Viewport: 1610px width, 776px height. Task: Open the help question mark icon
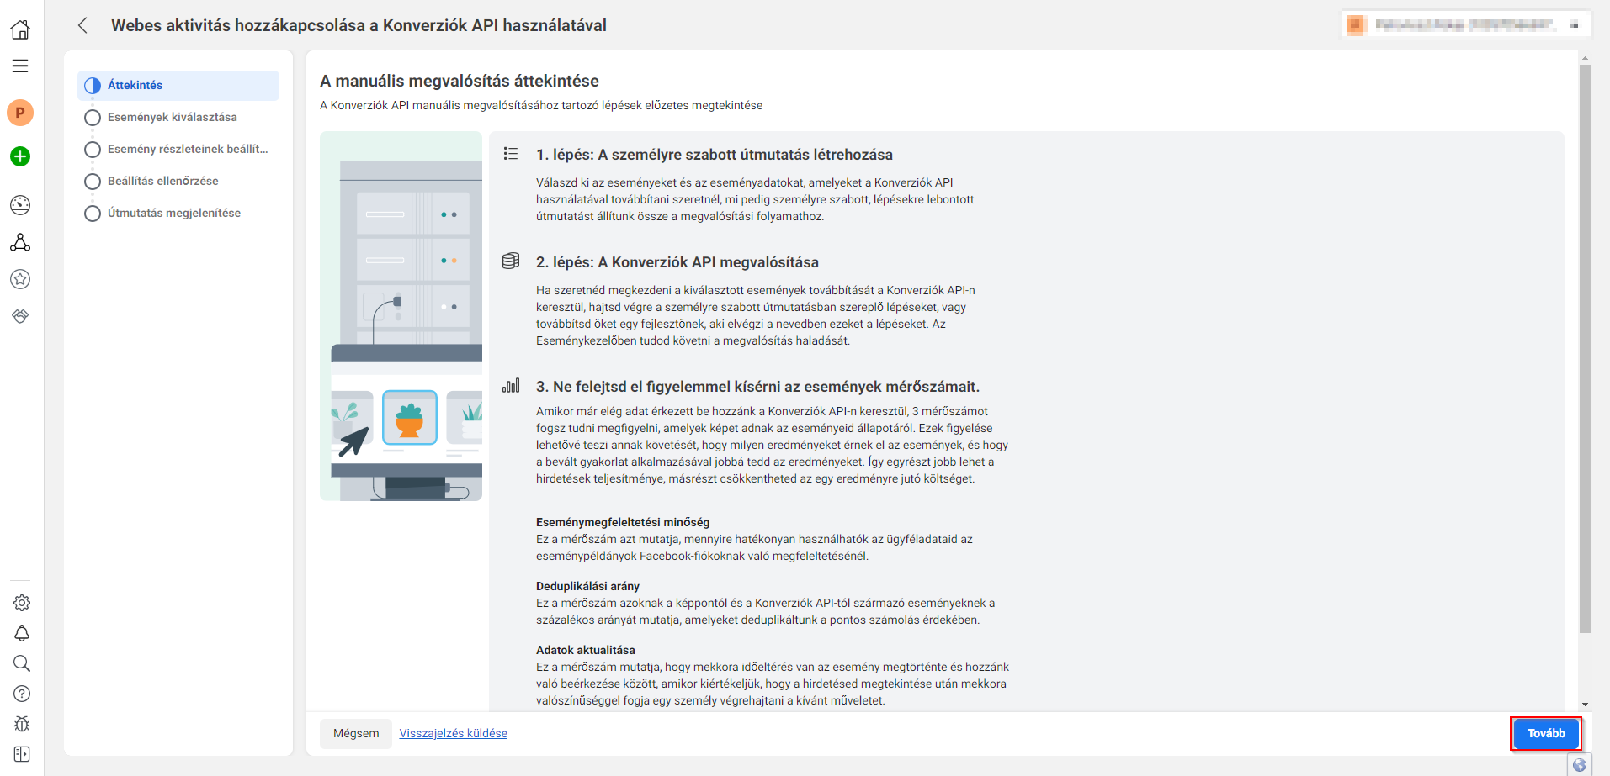[22, 694]
